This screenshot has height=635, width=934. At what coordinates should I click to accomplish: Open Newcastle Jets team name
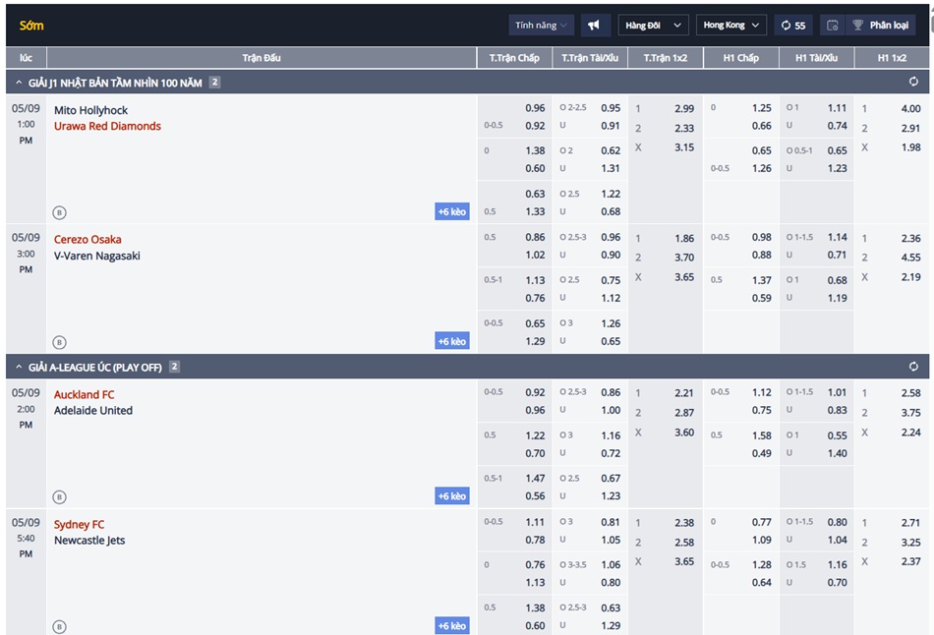(89, 541)
